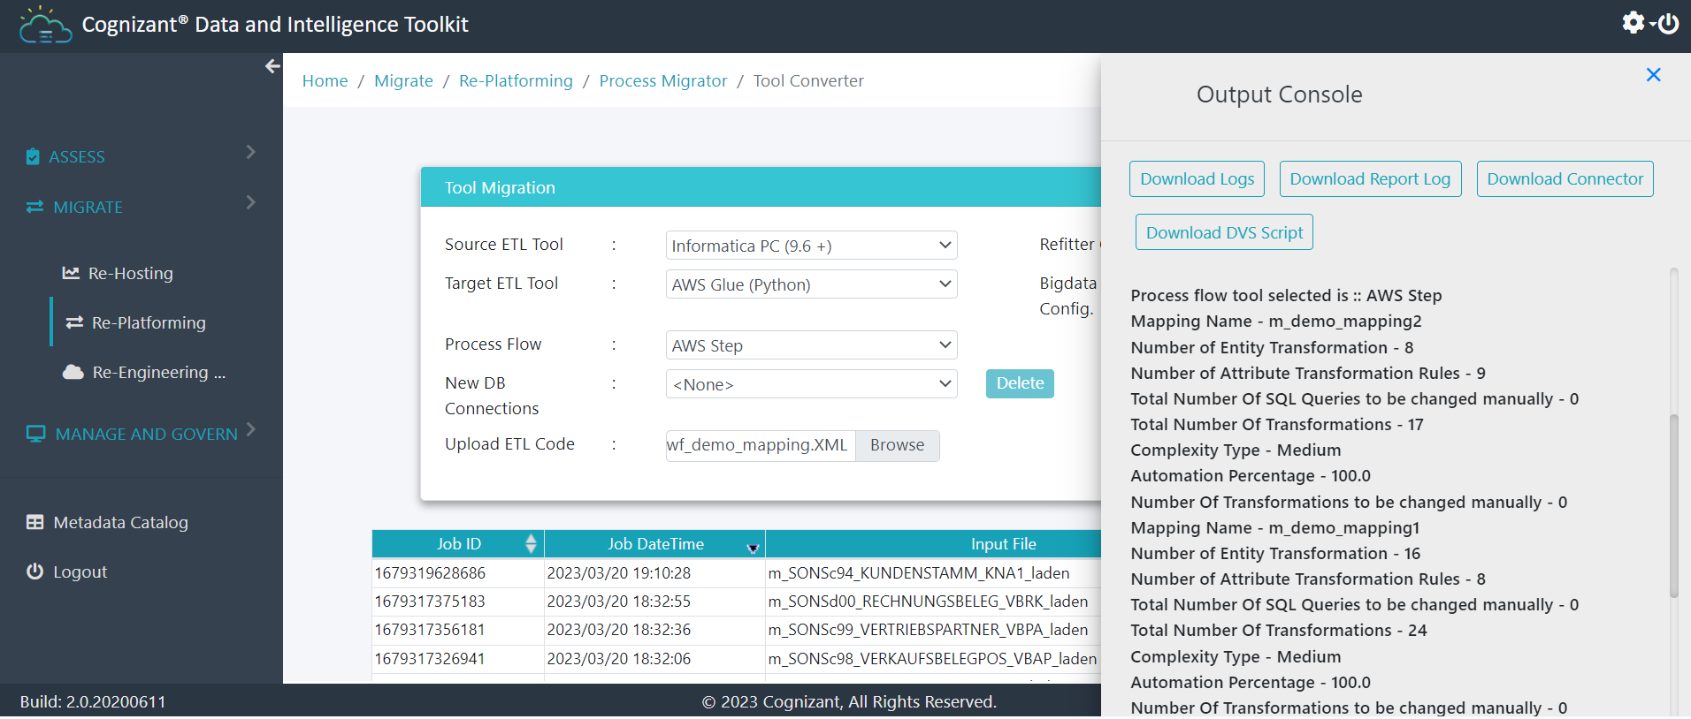1691x719 pixels.
Task: Open the MIGRATE menu
Action: point(88,208)
